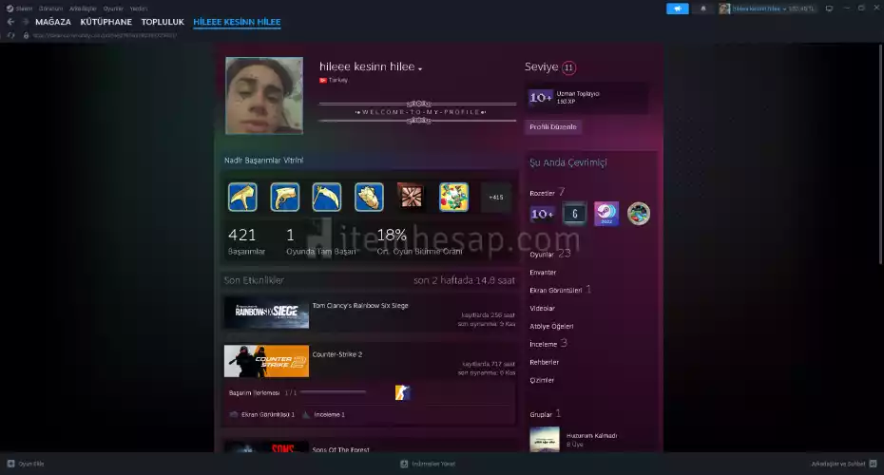The height and width of the screenshot is (475, 884).
Task: Go to the MAĞAZA tab
Action: pyautogui.click(x=53, y=22)
